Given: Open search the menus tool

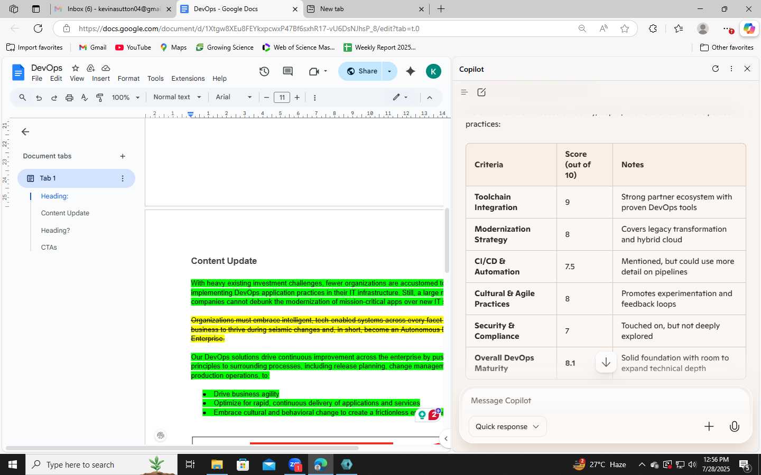Looking at the screenshot, I should pos(22,98).
